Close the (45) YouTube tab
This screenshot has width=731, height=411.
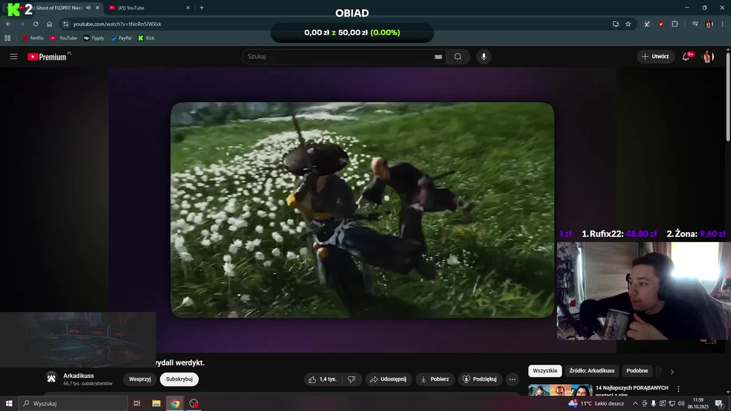[188, 7]
